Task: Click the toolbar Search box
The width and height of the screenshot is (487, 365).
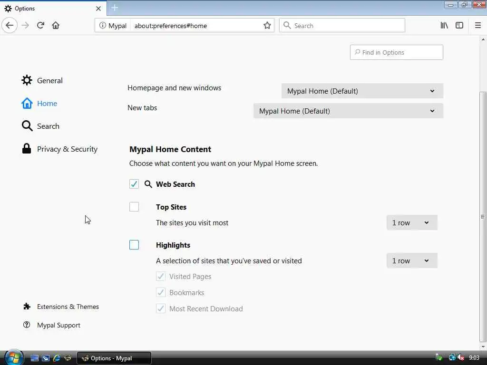Action: click(342, 26)
